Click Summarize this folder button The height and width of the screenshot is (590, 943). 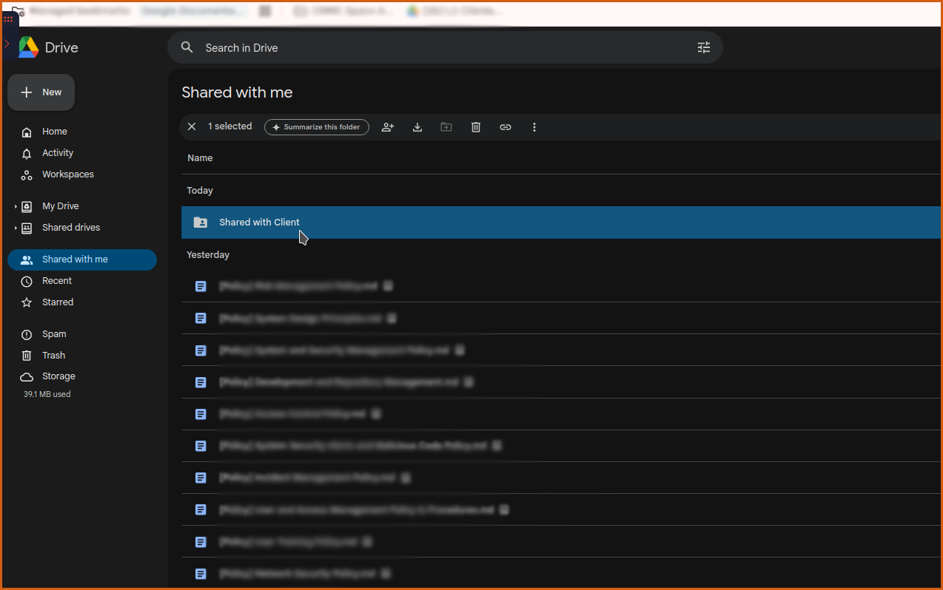coord(317,127)
